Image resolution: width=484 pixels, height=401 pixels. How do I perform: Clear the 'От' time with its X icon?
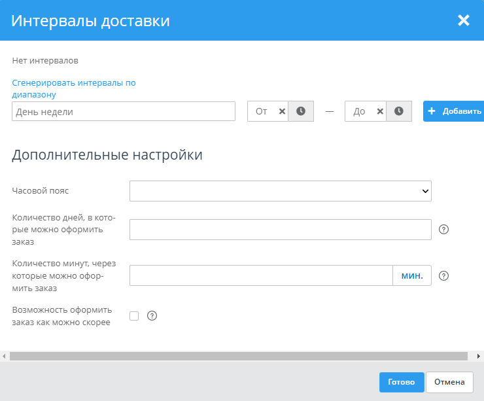tap(282, 111)
